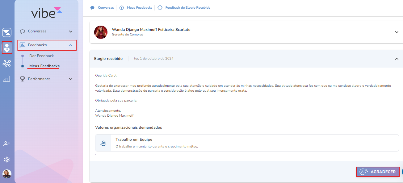Collapse the Feedbacks menu chevron
403x183 pixels.
coord(71,45)
